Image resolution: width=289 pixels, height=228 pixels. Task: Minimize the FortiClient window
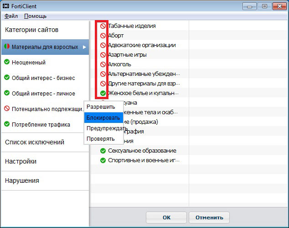pyautogui.click(x=249, y=6)
